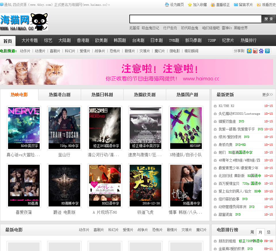Open hot search term 尼基塔
Viewport: 276px width, 251px height.
(x=134, y=28)
